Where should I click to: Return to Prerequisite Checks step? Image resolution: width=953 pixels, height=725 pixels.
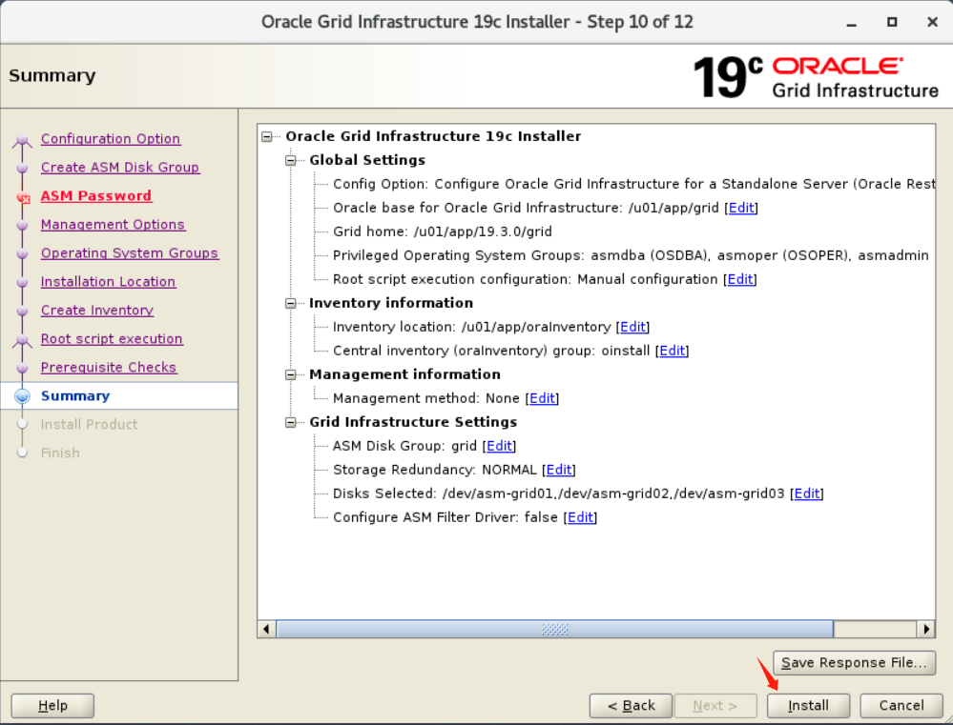point(109,368)
